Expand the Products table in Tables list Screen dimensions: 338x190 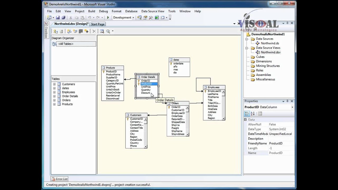click(x=54, y=104)
